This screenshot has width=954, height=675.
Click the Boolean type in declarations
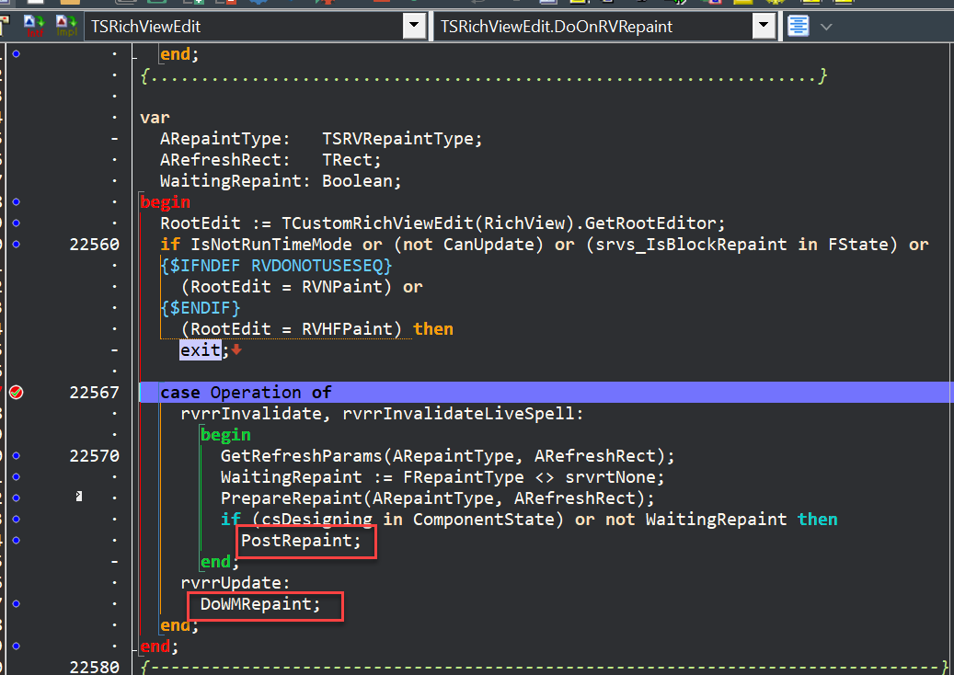coord(357,181)
